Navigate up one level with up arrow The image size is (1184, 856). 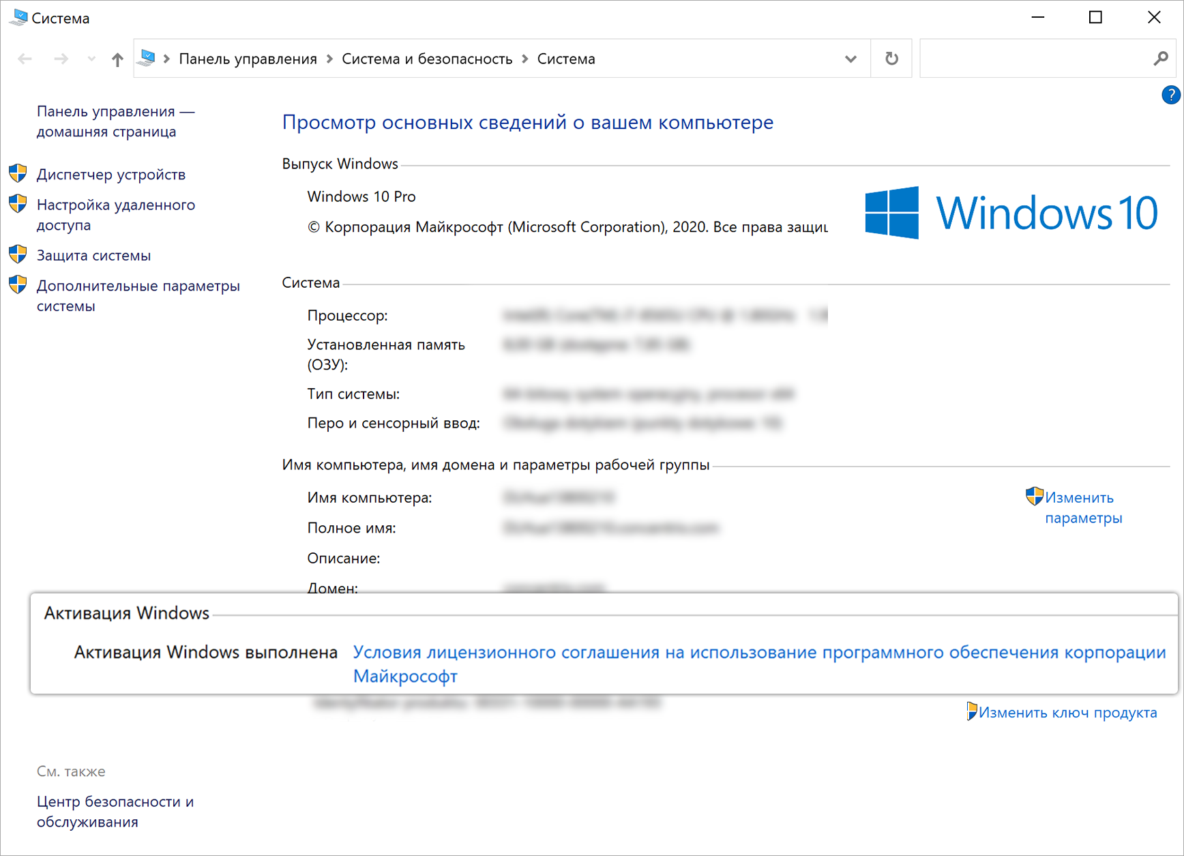point(117,59)
